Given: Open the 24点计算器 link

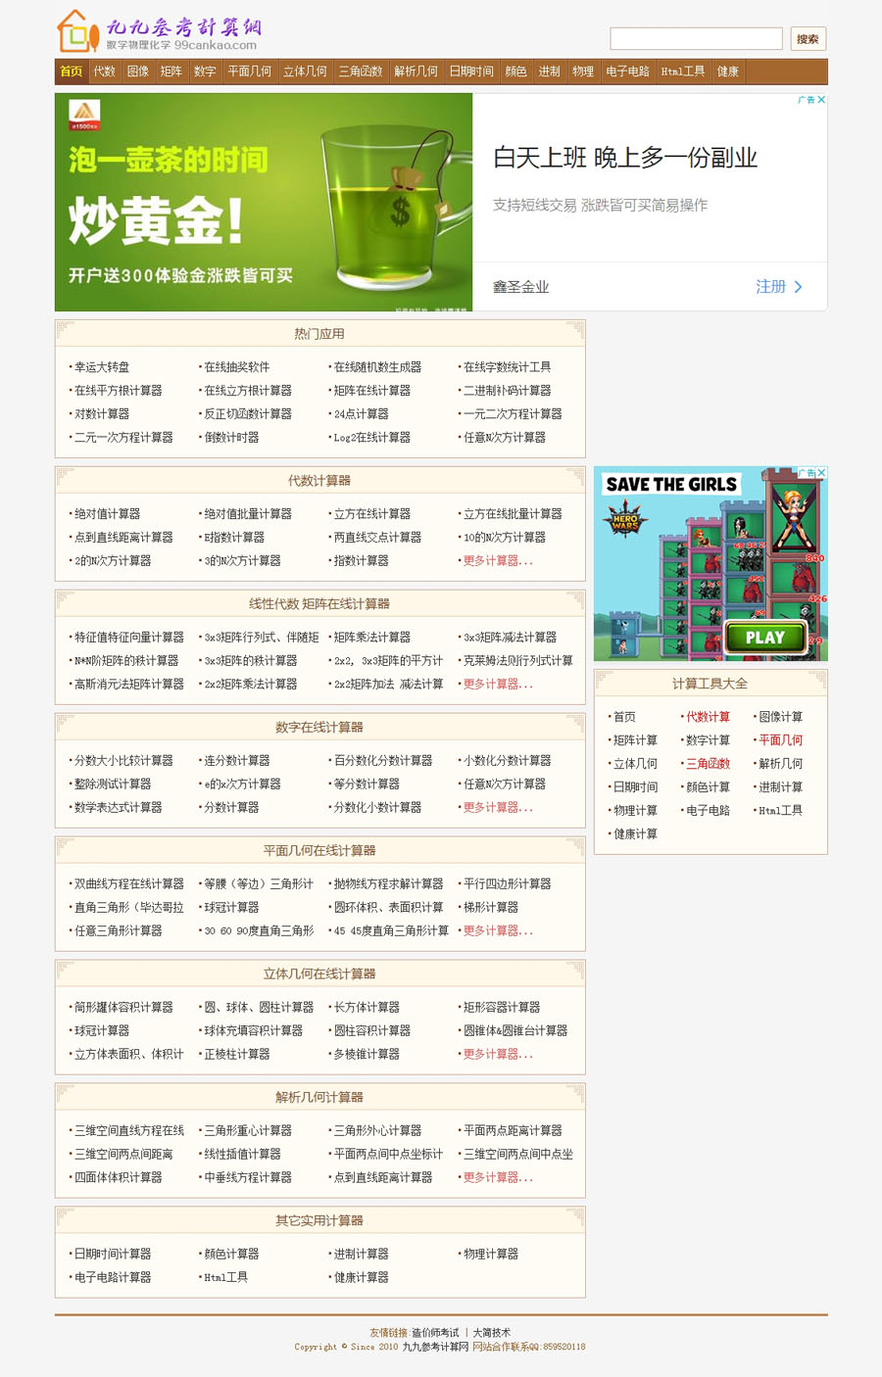Looking at the screenshot, I should (361, 414).
